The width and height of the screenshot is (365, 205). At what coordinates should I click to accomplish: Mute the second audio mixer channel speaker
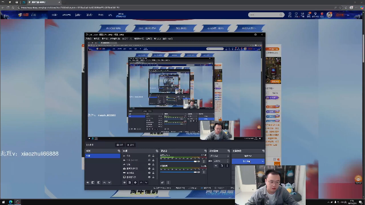pos(199,172)
